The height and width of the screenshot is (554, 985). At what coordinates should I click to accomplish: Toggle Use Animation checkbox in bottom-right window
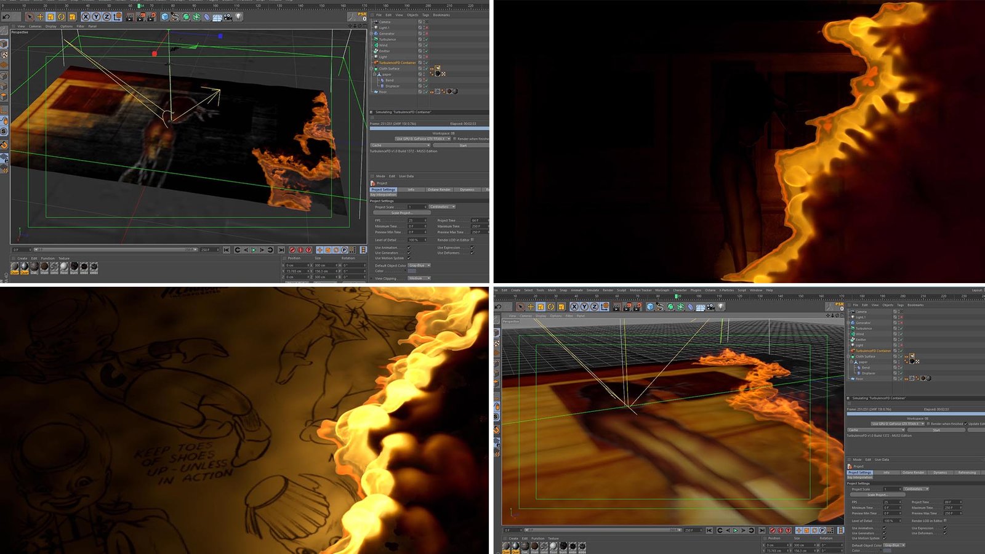tap(885, 528)
